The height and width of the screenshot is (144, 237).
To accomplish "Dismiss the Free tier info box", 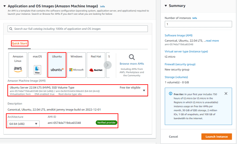I will (226, 93).
